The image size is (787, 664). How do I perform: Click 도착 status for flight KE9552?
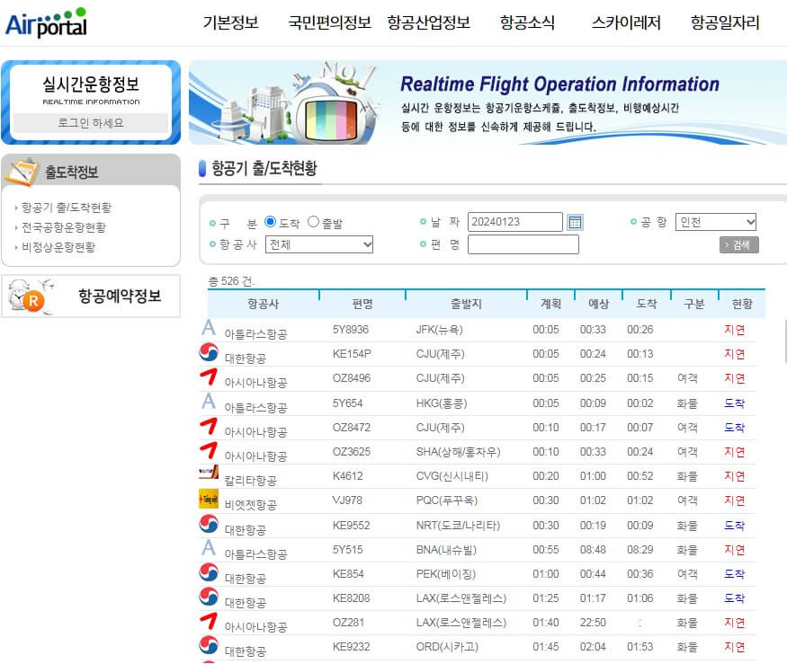tap(734, 525)
